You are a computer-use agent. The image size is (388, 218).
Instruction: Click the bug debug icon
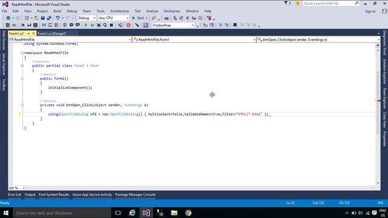(99, 25)
